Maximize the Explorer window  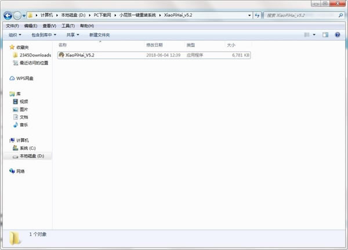pyautogui.click(x=325, y=3)
